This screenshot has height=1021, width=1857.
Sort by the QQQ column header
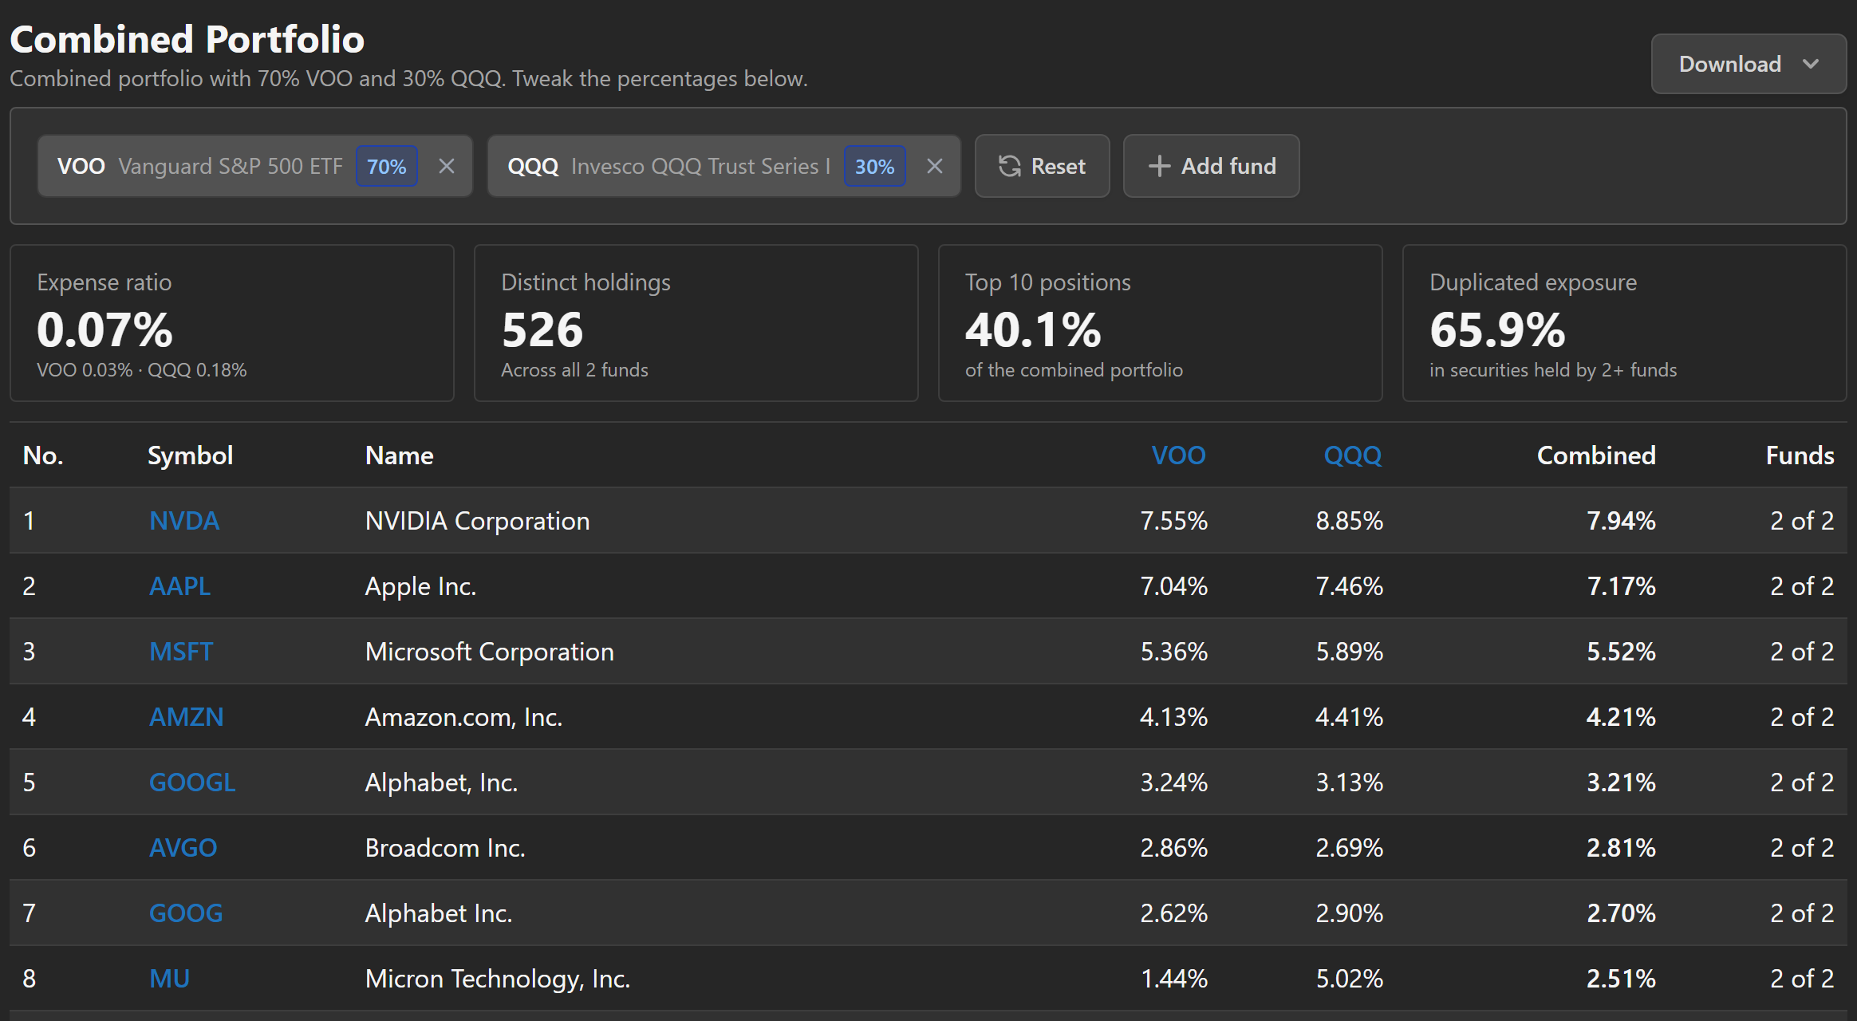pos(1353,455)
